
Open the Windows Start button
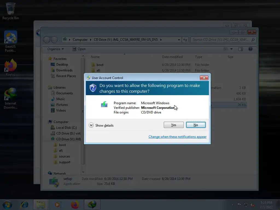[7, 205]
